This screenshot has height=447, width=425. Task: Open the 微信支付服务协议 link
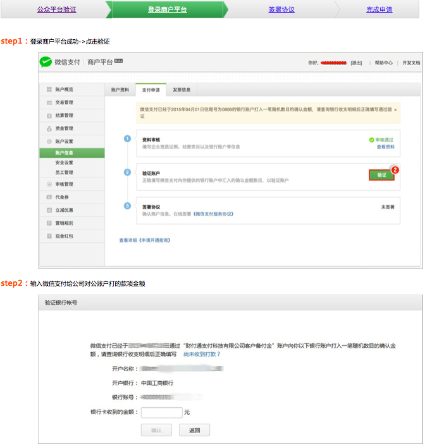213,214
